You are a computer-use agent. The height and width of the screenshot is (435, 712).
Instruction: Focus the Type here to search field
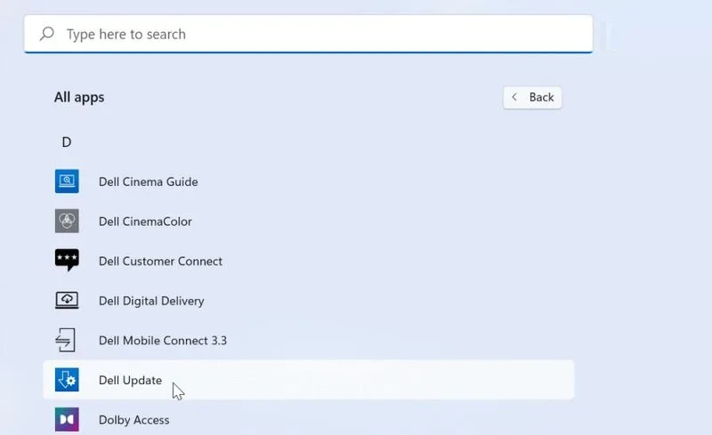pos(308,34)
